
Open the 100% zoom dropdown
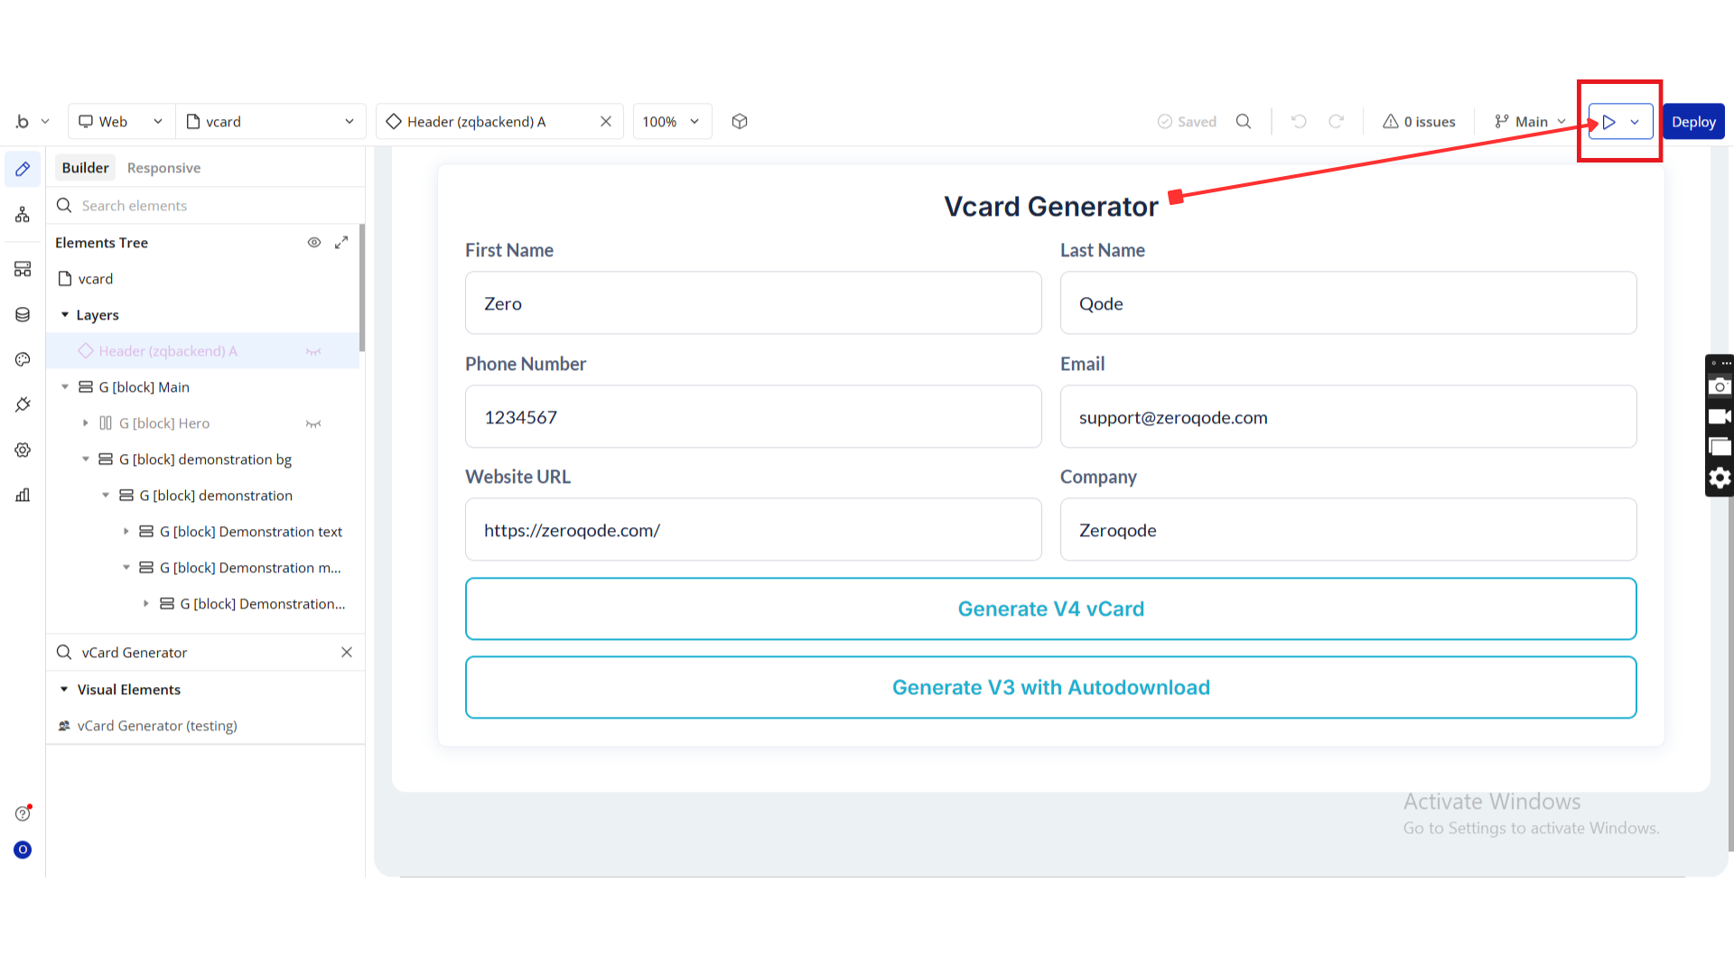pos(671,122)
